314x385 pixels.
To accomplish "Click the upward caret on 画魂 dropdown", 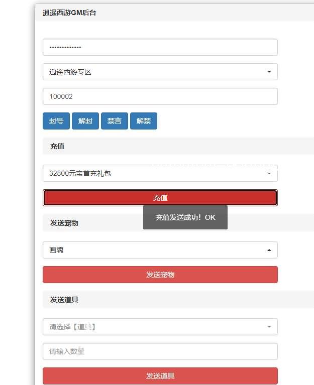I will (269, 250).
